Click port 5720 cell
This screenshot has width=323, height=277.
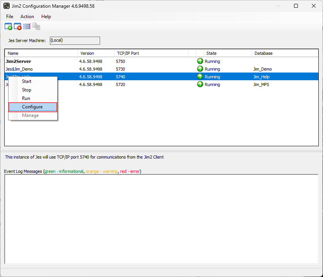pos(121,84)
